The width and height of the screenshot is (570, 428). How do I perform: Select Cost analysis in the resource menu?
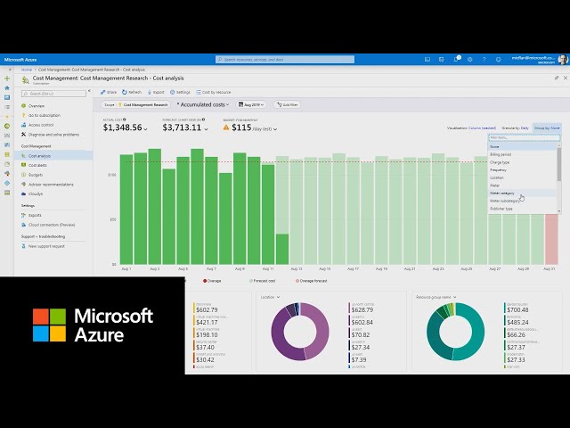[x=53, y=156]
